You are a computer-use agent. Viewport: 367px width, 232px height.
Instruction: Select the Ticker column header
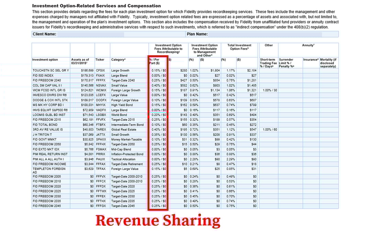click(x=100, y=60)
